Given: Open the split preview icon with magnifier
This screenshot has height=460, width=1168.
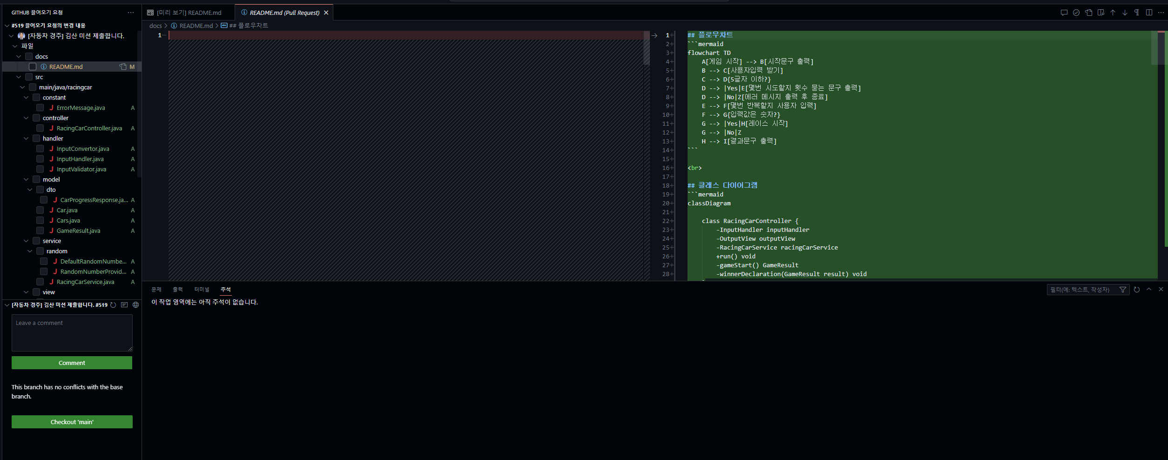Looking at the screenshot, I should click(1100, 13).
